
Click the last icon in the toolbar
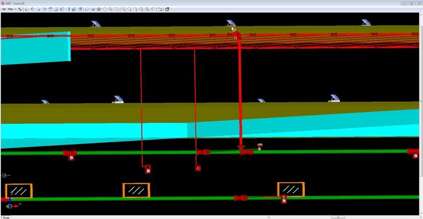(168, 9)
